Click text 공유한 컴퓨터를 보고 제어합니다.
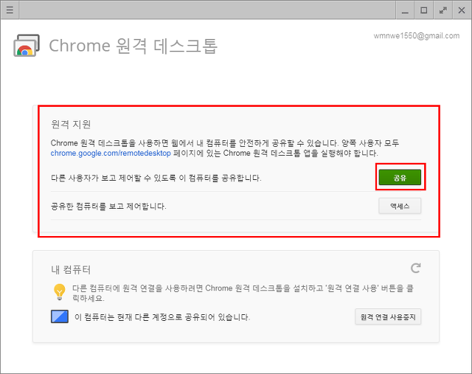Viewport: 472px width, 374px height. coord(108,207)
